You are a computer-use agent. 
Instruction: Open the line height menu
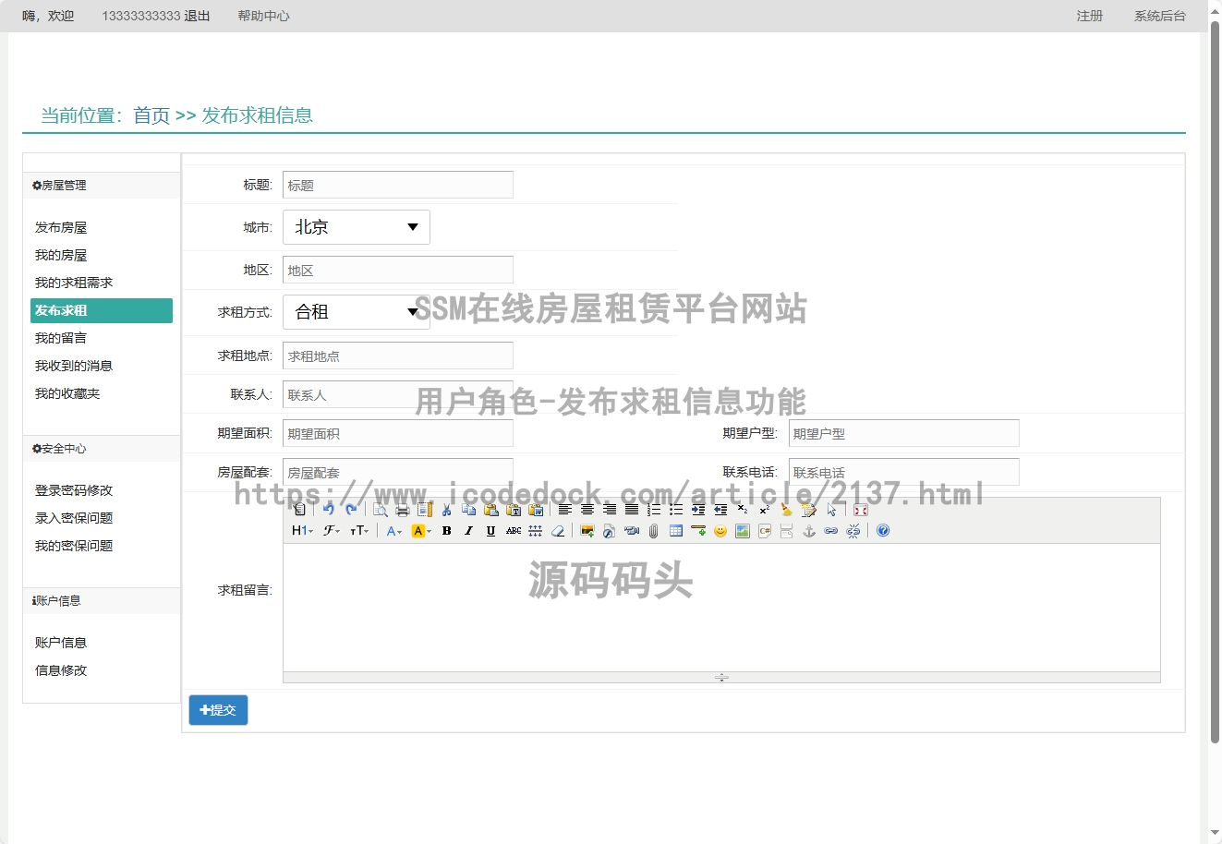pyautogui.click(x=536, y=531)
